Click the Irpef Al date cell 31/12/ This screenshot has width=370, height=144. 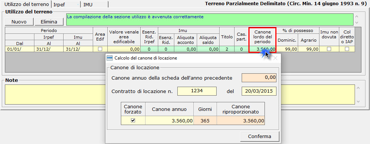[49, 49]
